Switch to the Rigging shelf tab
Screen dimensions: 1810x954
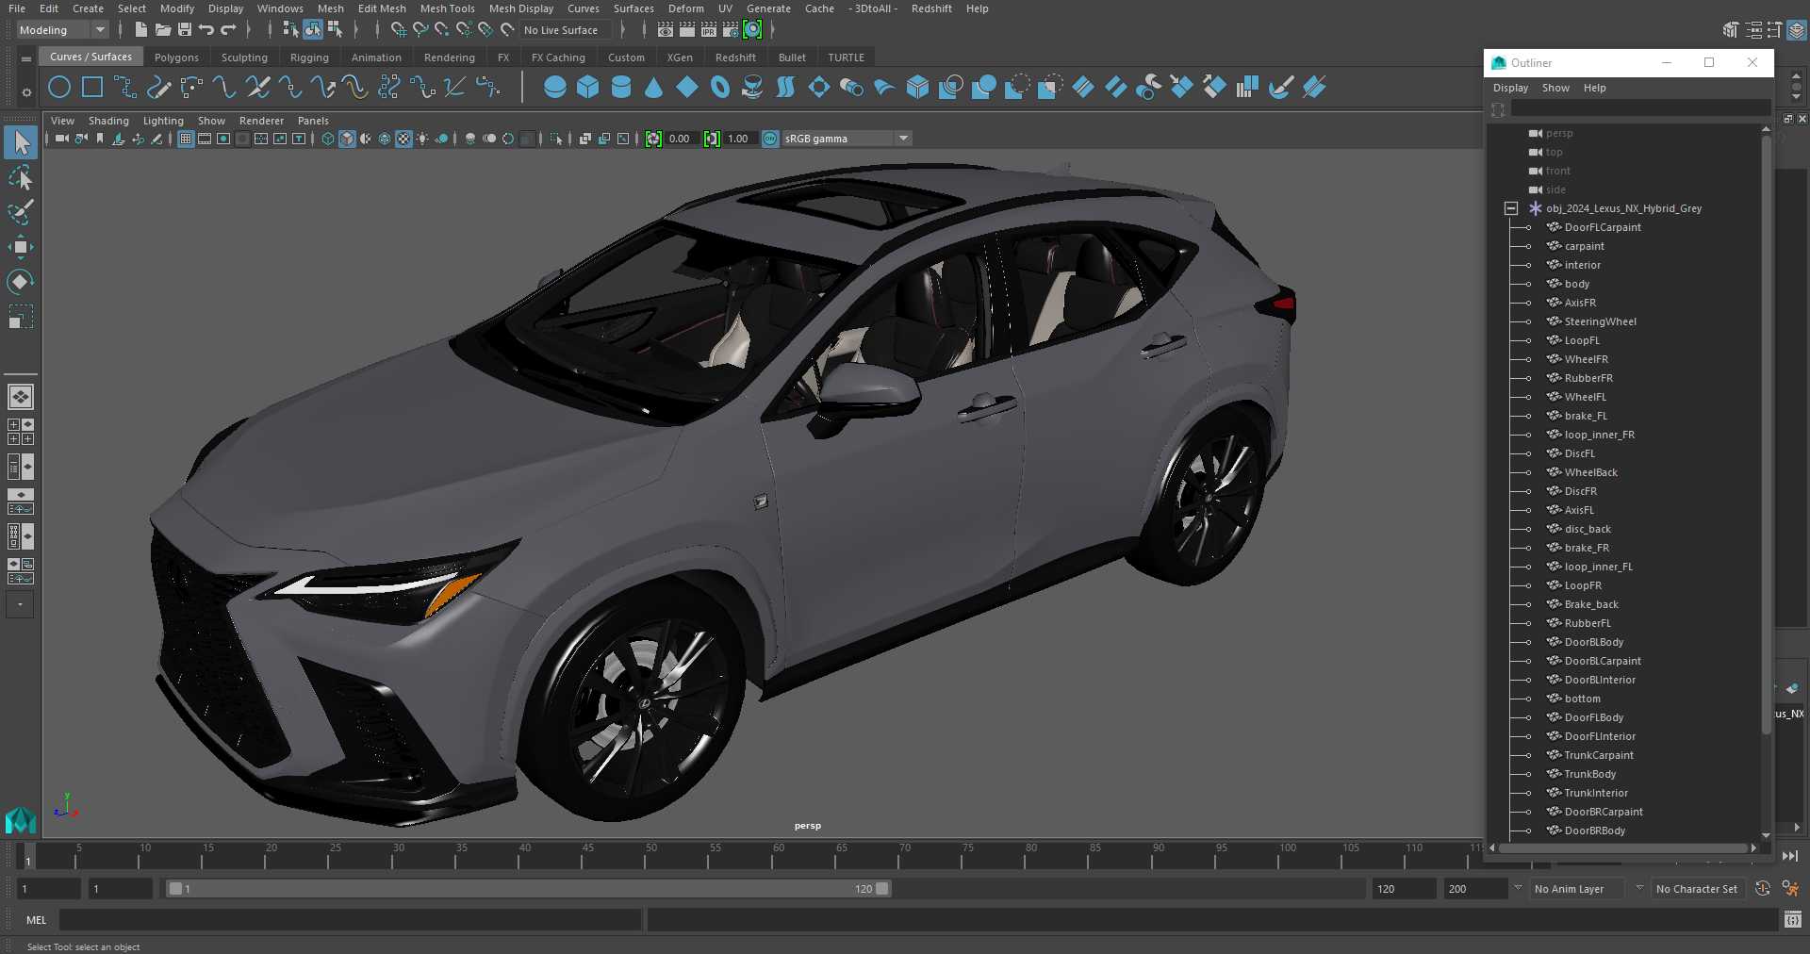(309, 58)
